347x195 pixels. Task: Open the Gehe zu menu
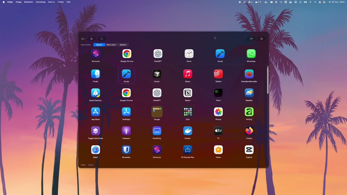pyautogui.click(x=52, y=2)
